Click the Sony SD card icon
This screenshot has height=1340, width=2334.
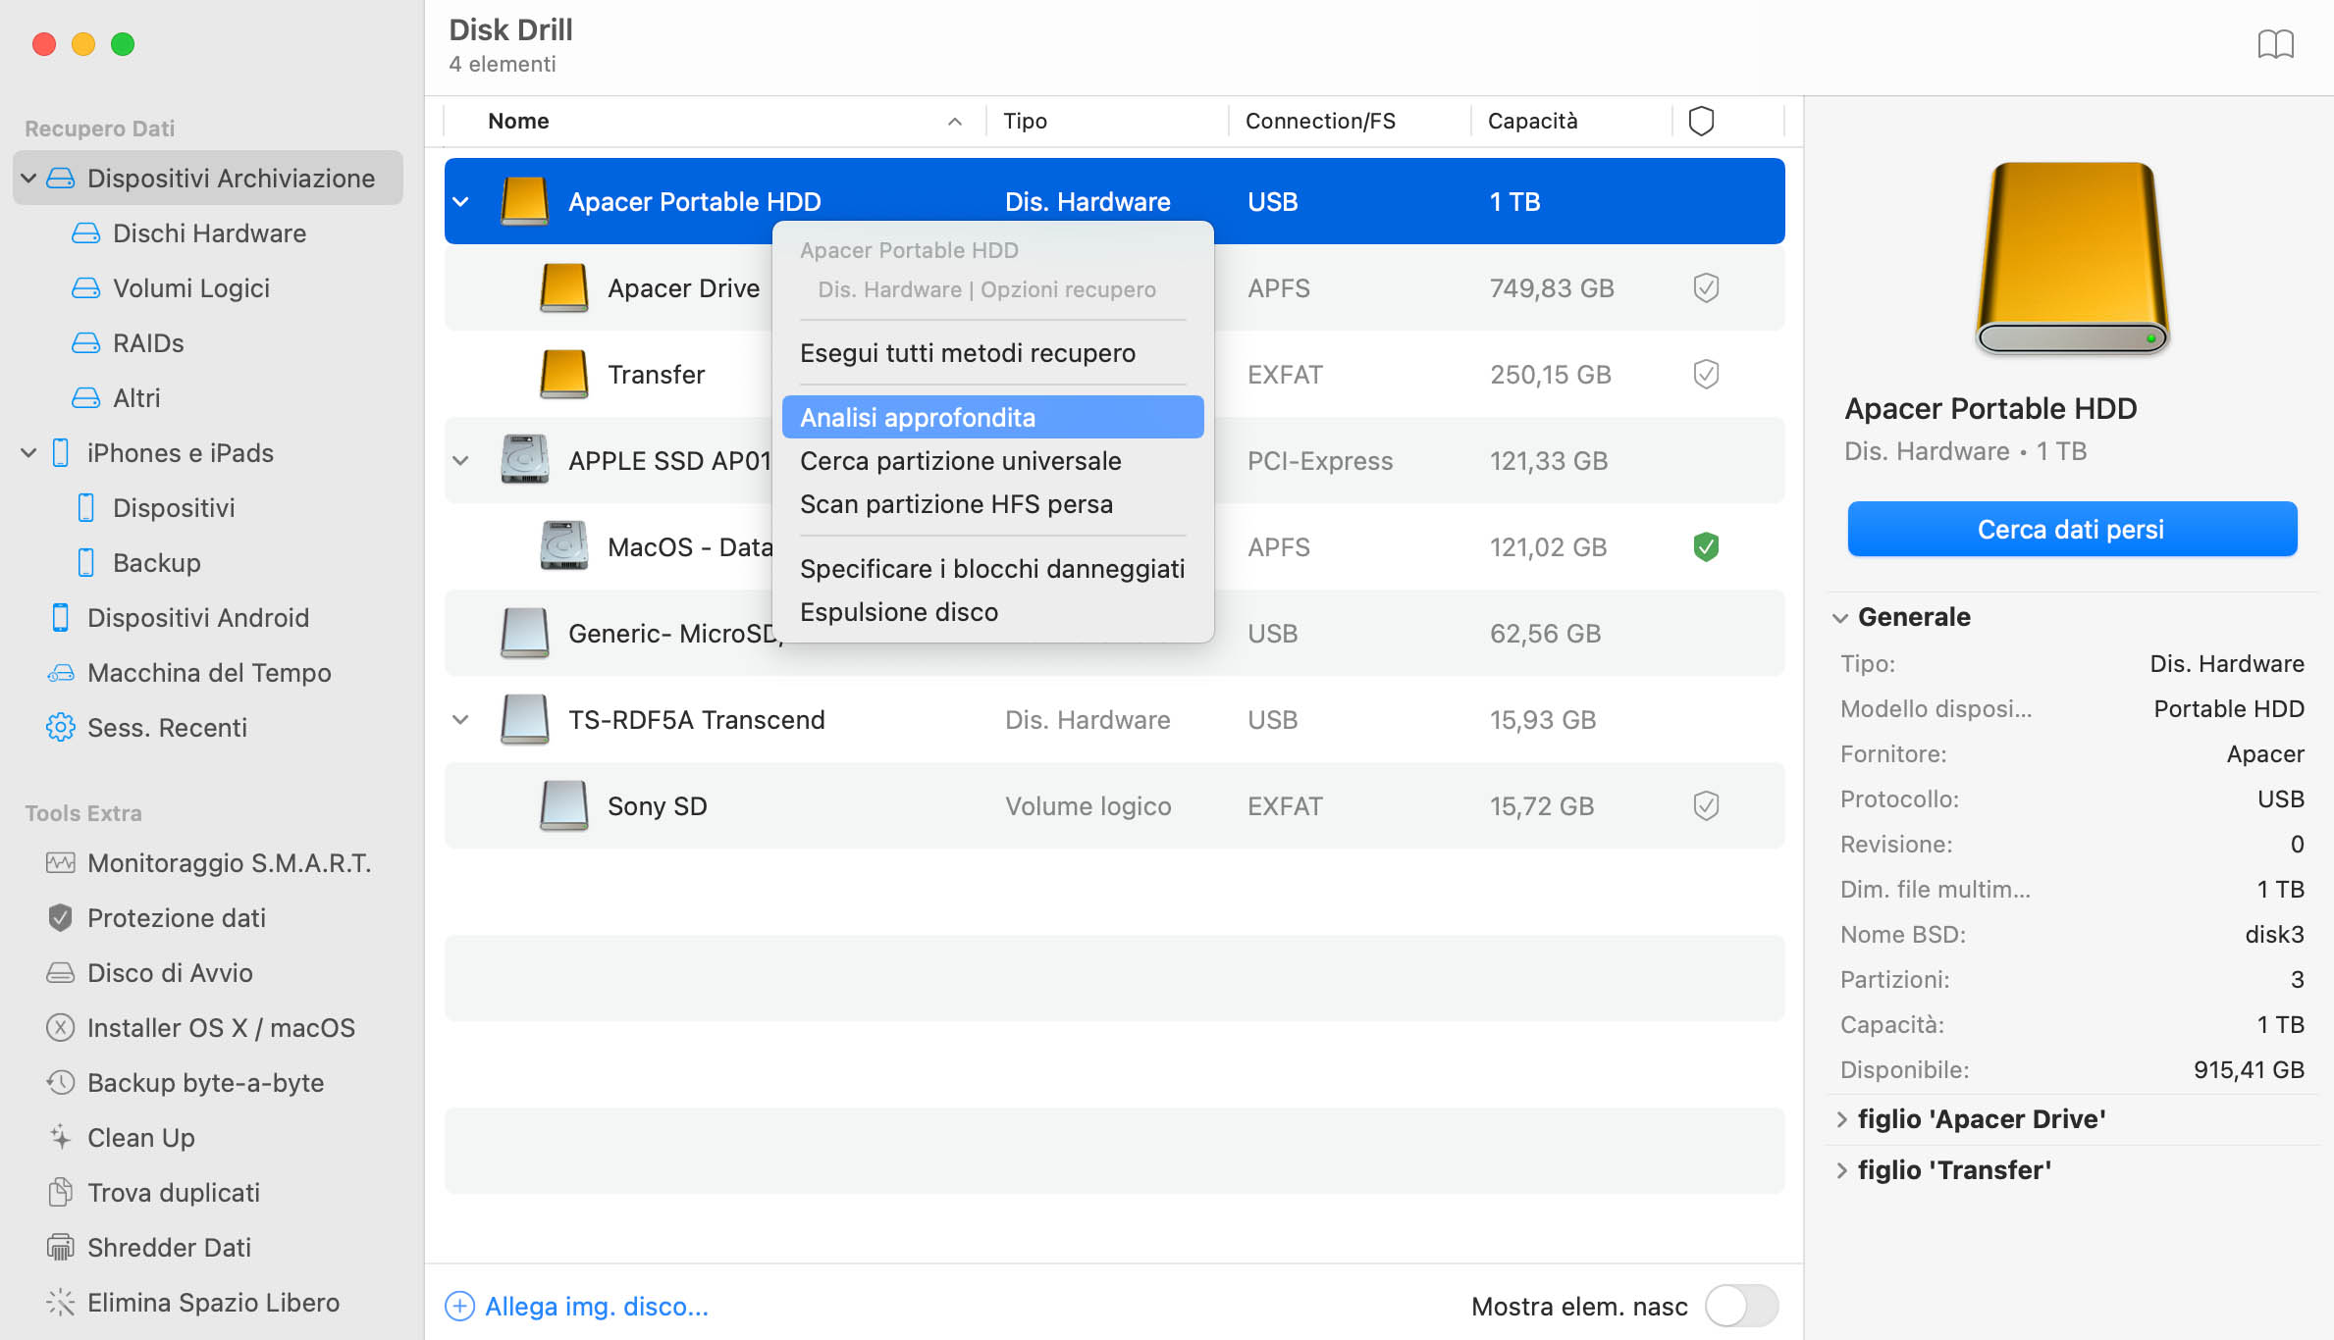(x=563, y=805)
